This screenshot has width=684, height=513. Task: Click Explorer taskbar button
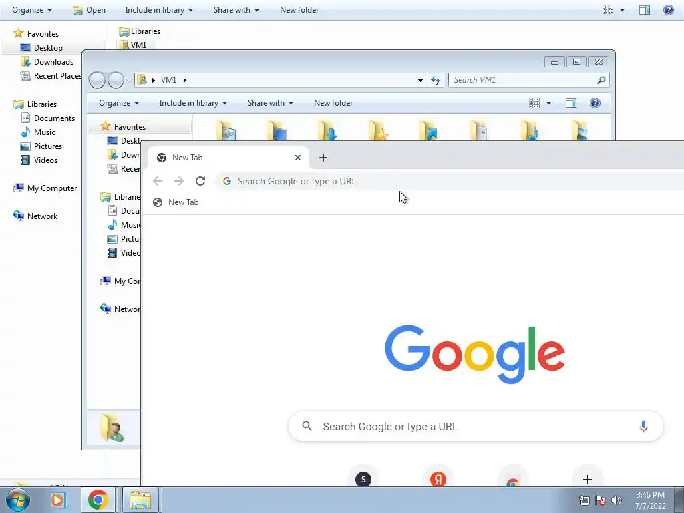coord(140,500)
